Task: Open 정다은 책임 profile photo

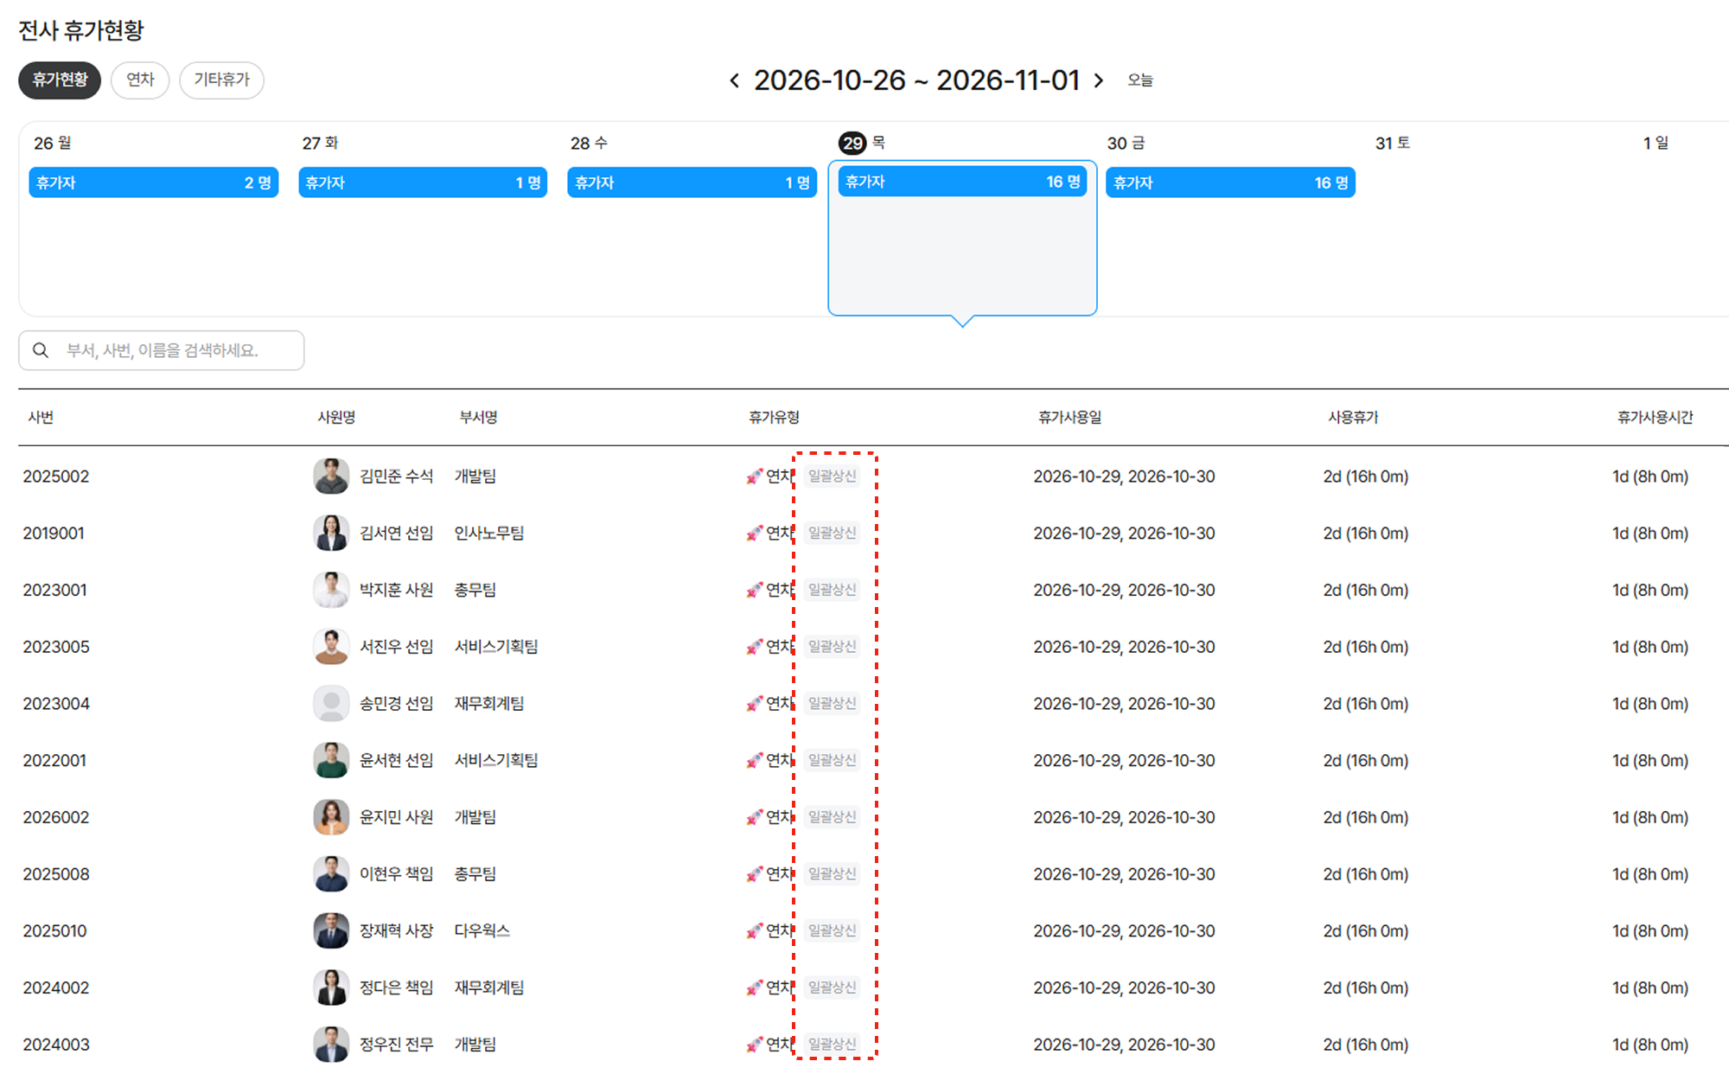Action: (331, 988)
